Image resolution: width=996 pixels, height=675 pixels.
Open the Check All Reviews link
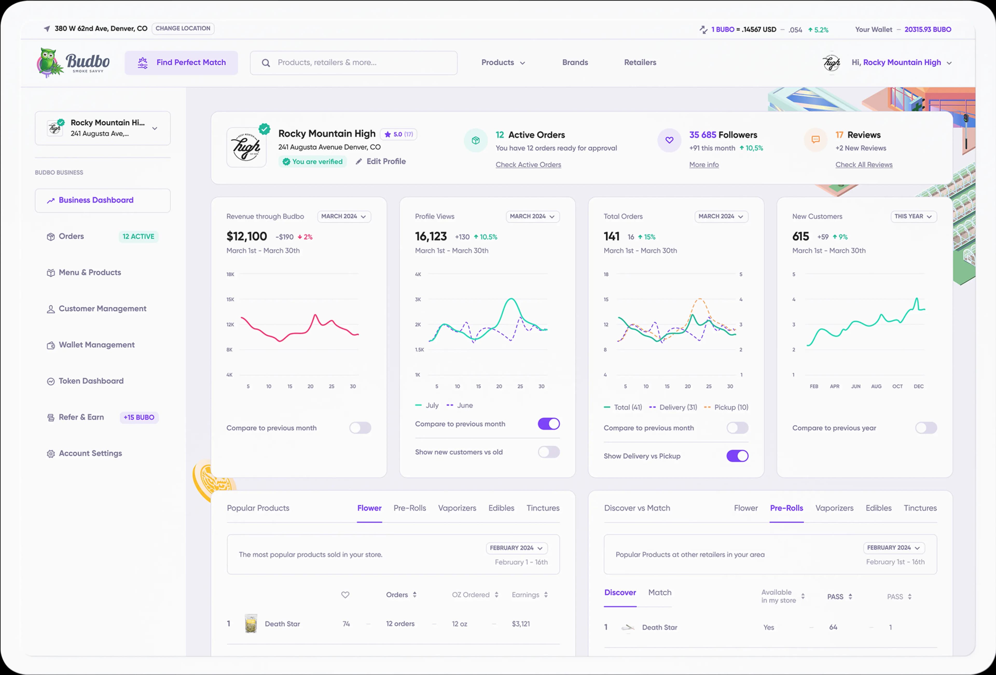tap(863, 165)
